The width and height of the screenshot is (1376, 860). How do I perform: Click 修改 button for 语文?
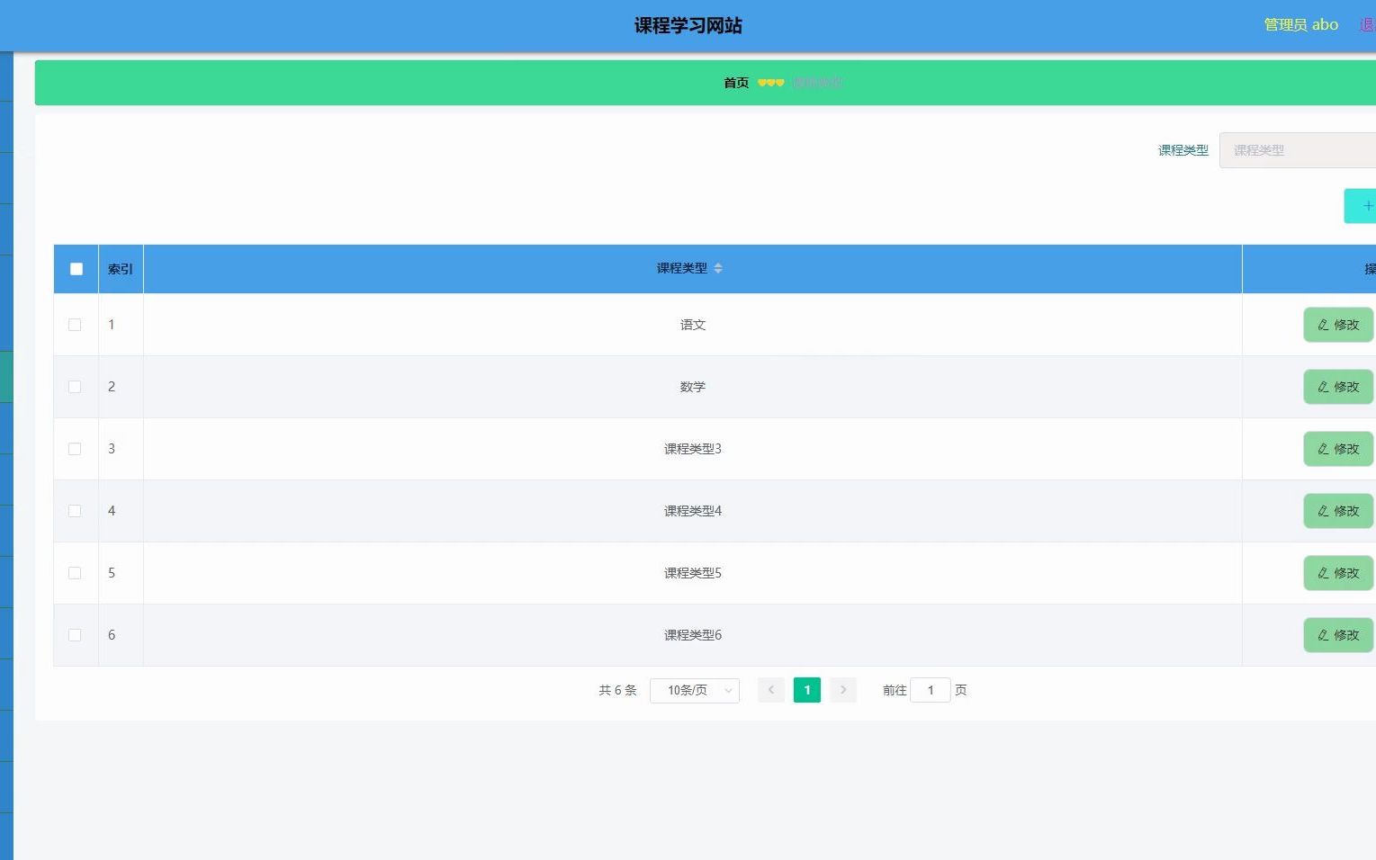(1338, 325)
